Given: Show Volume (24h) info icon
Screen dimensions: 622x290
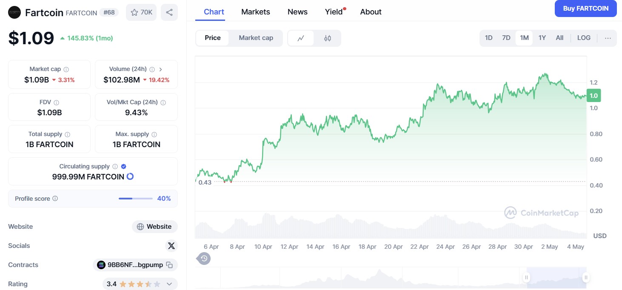Looking at the screenshot, I should [152, 69].
